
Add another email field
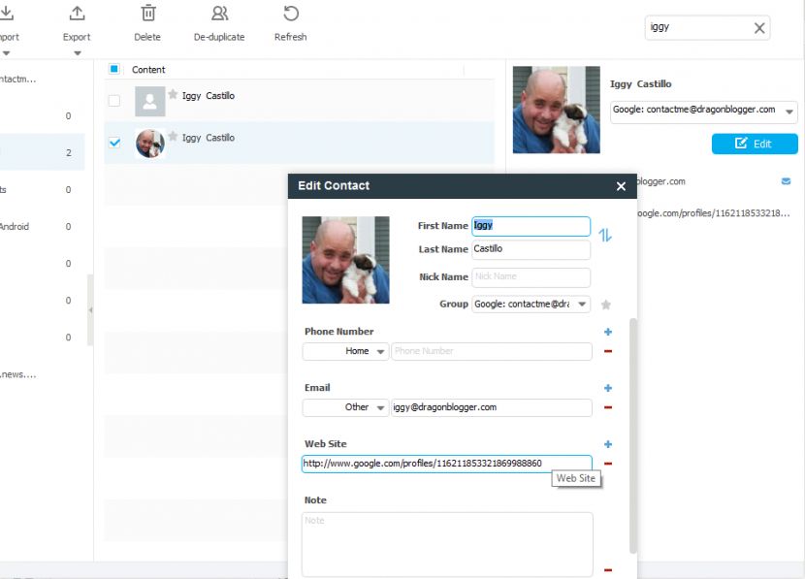608,388
